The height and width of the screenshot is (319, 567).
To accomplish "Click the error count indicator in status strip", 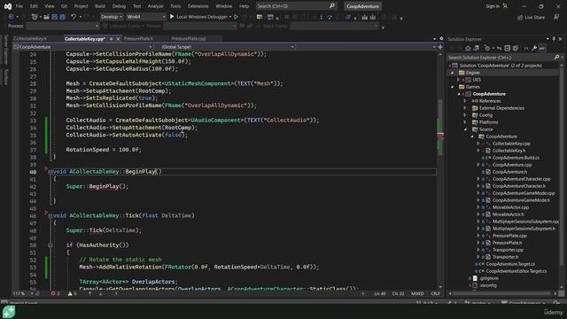I will click(55, 293).
